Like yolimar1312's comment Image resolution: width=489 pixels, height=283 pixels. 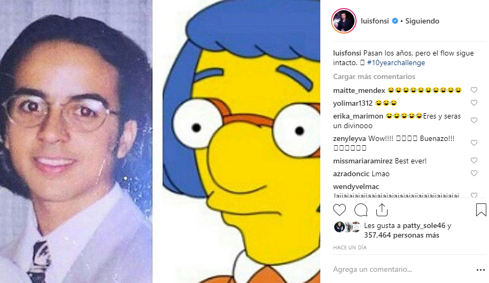[x=474, y=103]
